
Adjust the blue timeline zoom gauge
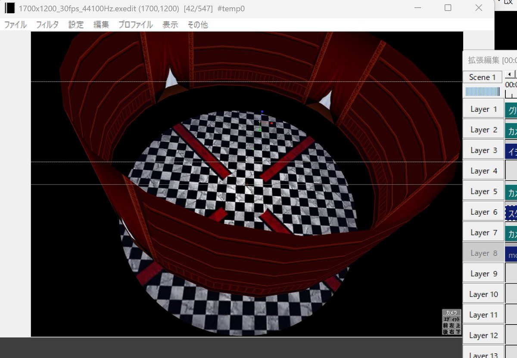483,92
